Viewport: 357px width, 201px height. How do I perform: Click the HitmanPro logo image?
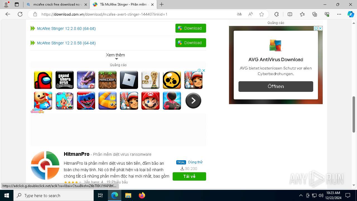click(x=45, y=166)
